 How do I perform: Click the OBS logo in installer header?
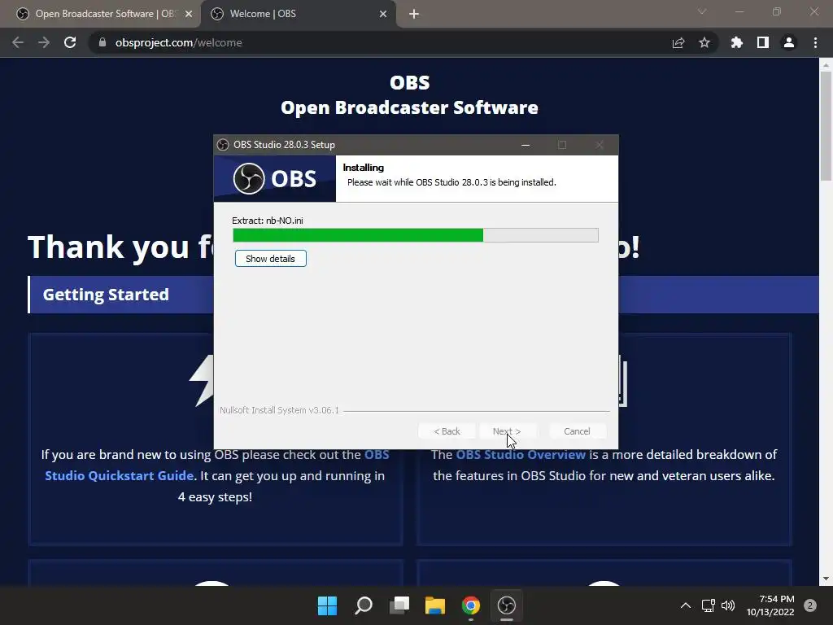[x=275, y=178]
